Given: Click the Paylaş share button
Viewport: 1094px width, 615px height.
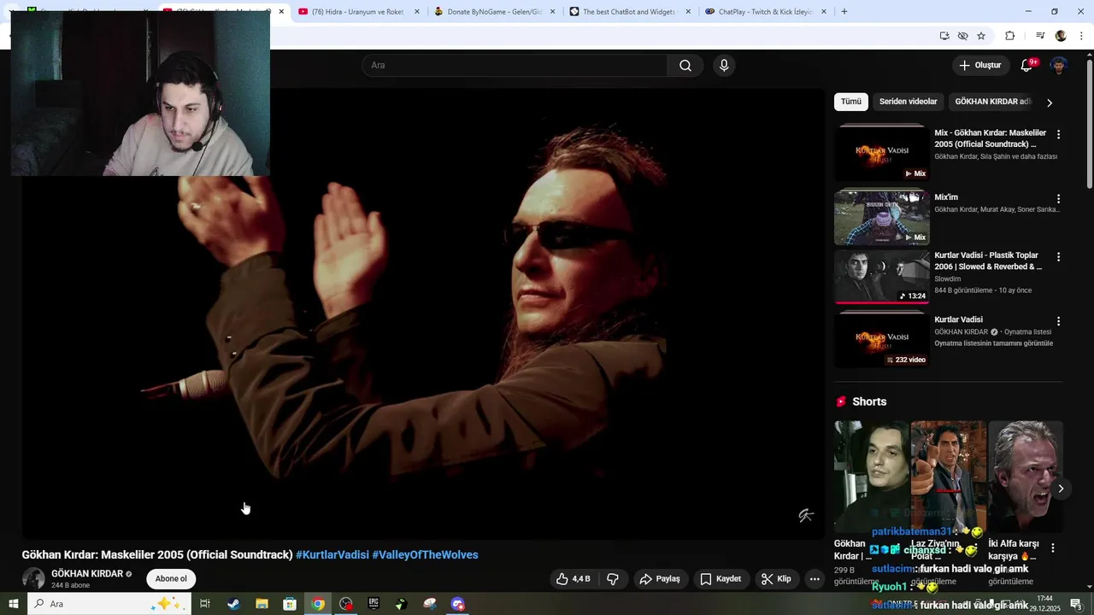Looking at the screenshot, I should click(660, 579).
